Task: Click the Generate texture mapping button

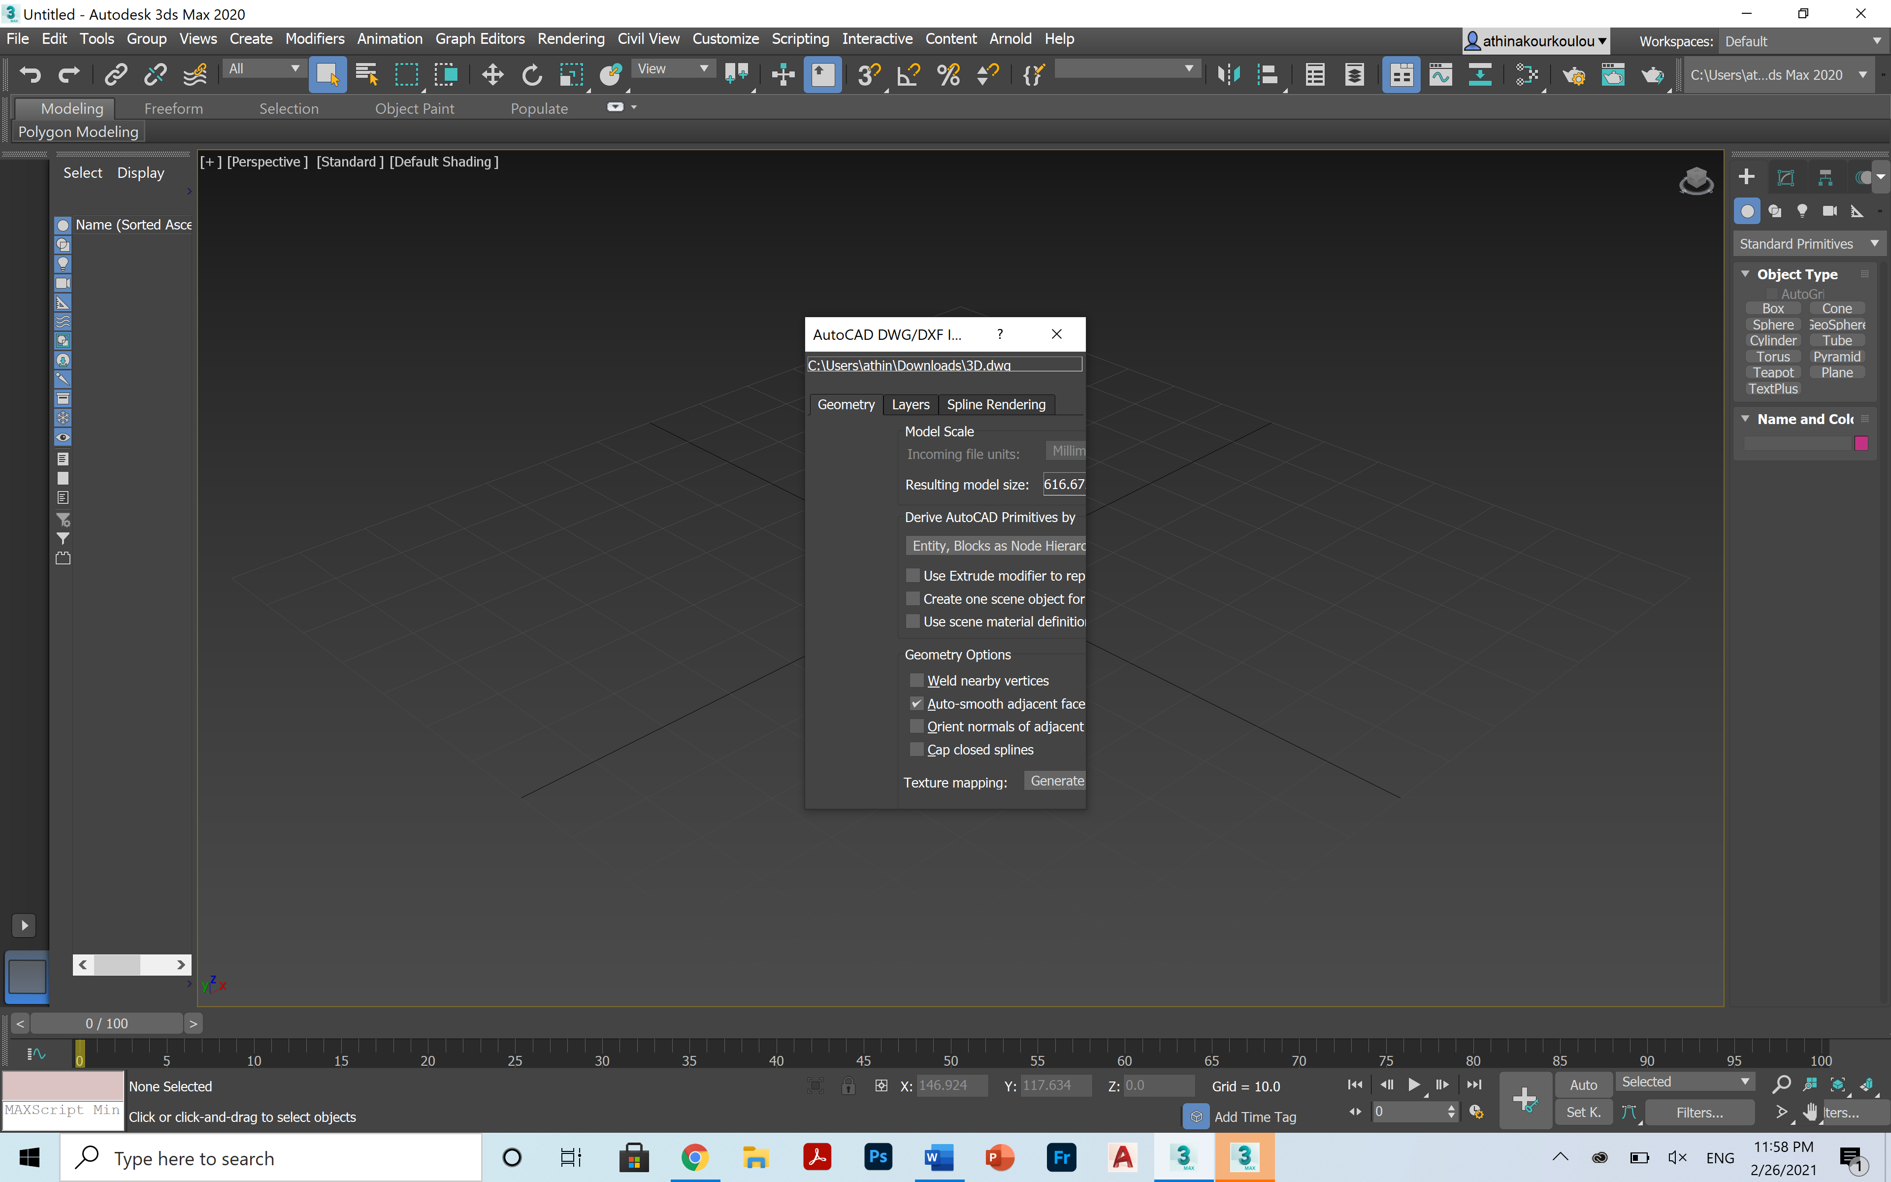Action: [1056, 780]
